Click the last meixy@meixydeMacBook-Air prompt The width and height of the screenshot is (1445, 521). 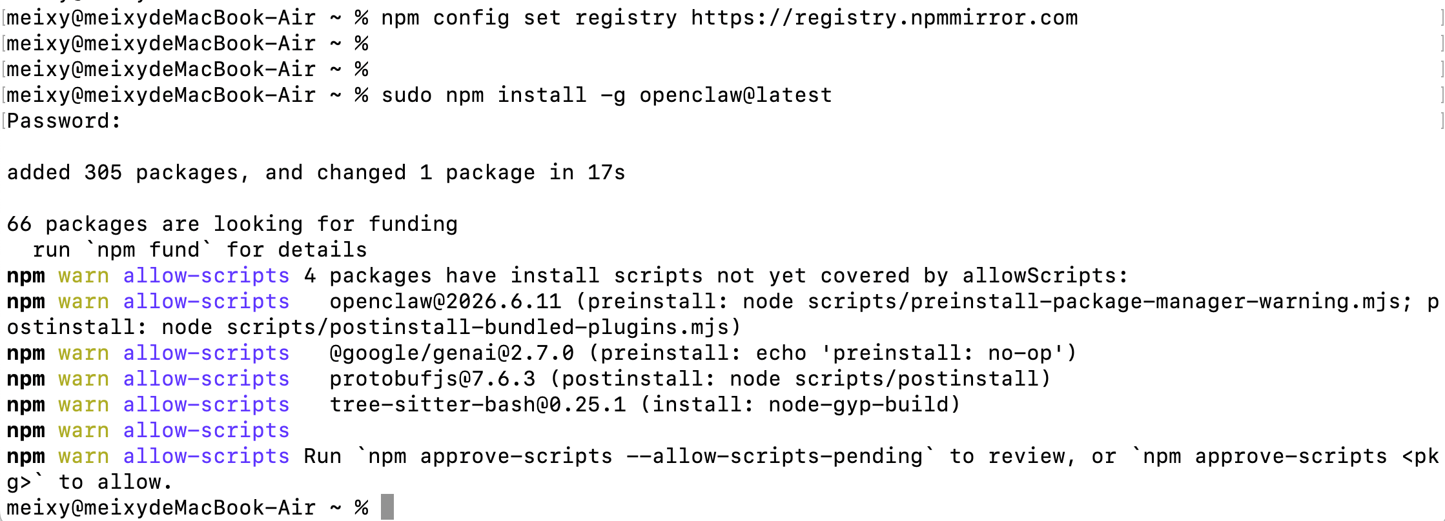161,507
